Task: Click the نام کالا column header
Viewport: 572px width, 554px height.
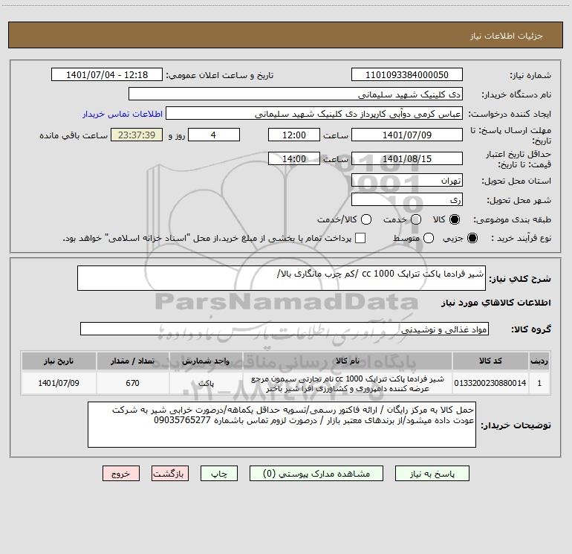Action: click(348, 361)
